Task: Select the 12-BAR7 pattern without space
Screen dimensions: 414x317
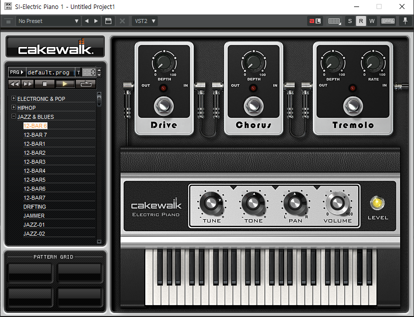Action: [34, 198]
